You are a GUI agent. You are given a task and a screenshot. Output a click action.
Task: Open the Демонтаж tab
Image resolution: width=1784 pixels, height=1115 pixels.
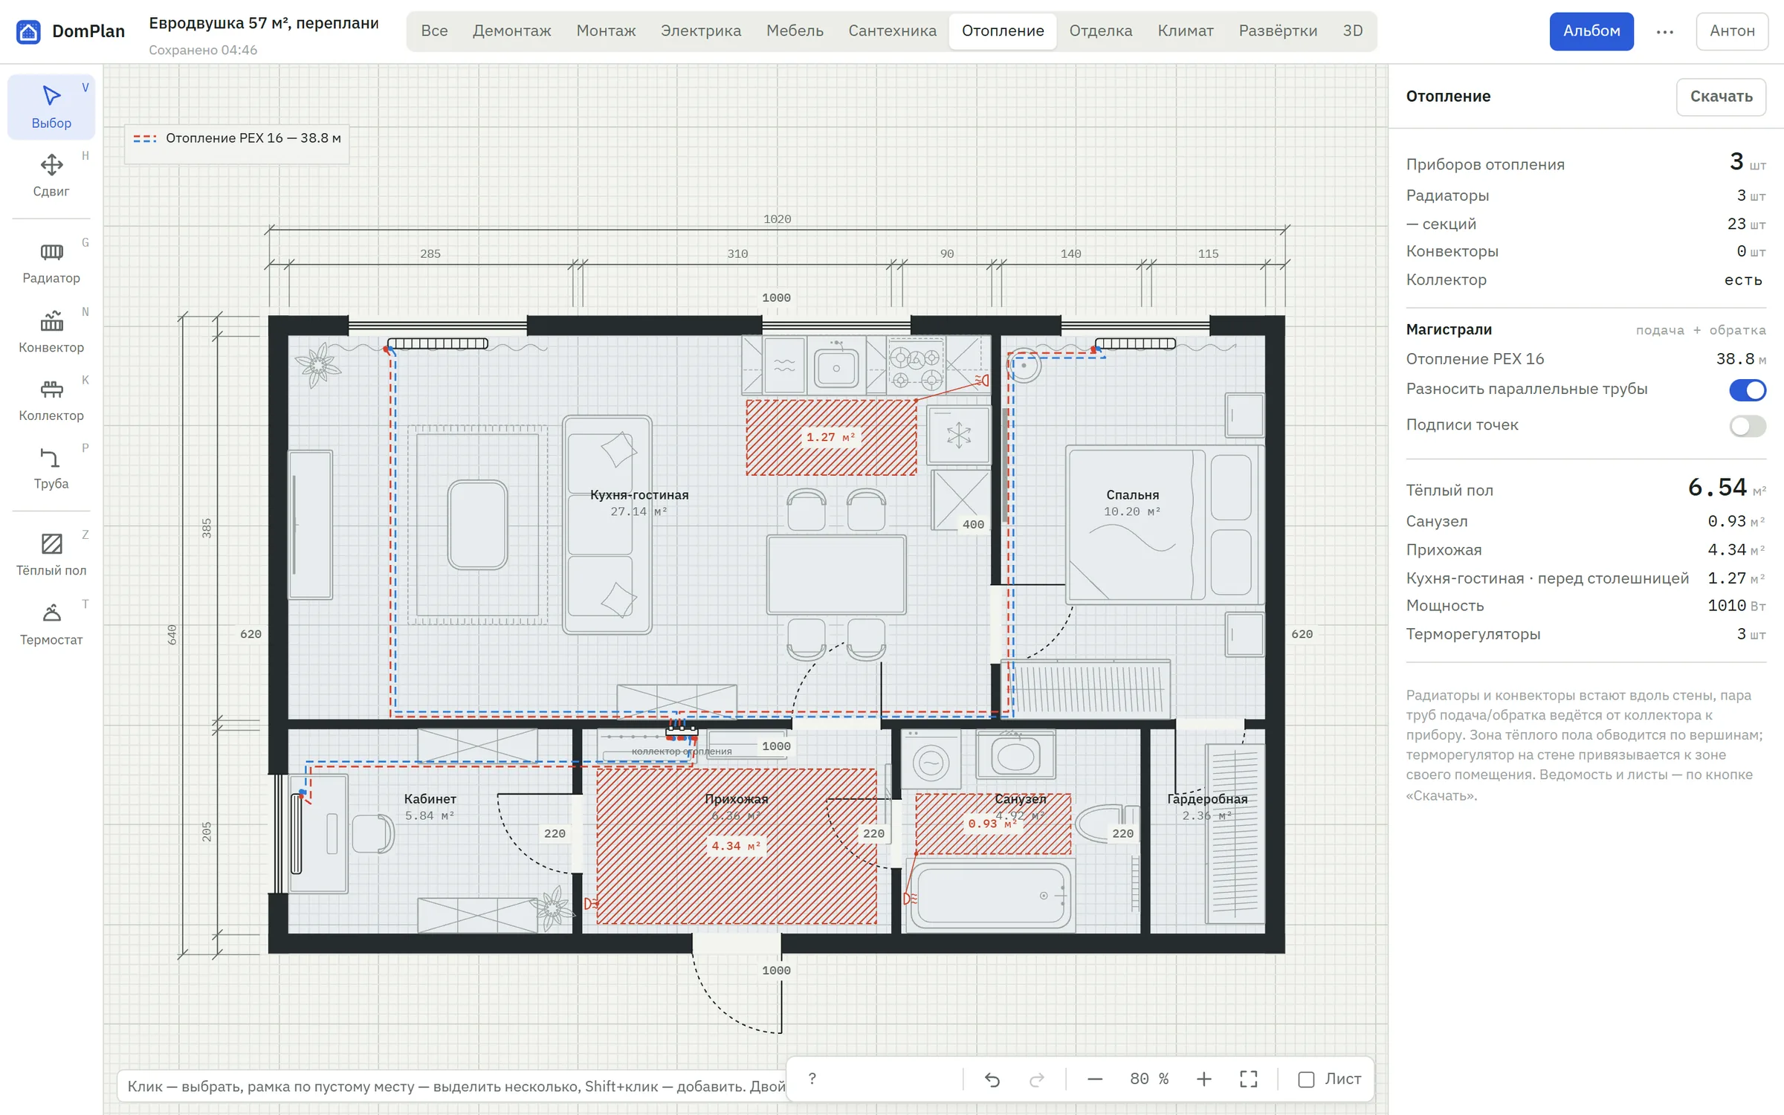(x=511, y=31)
